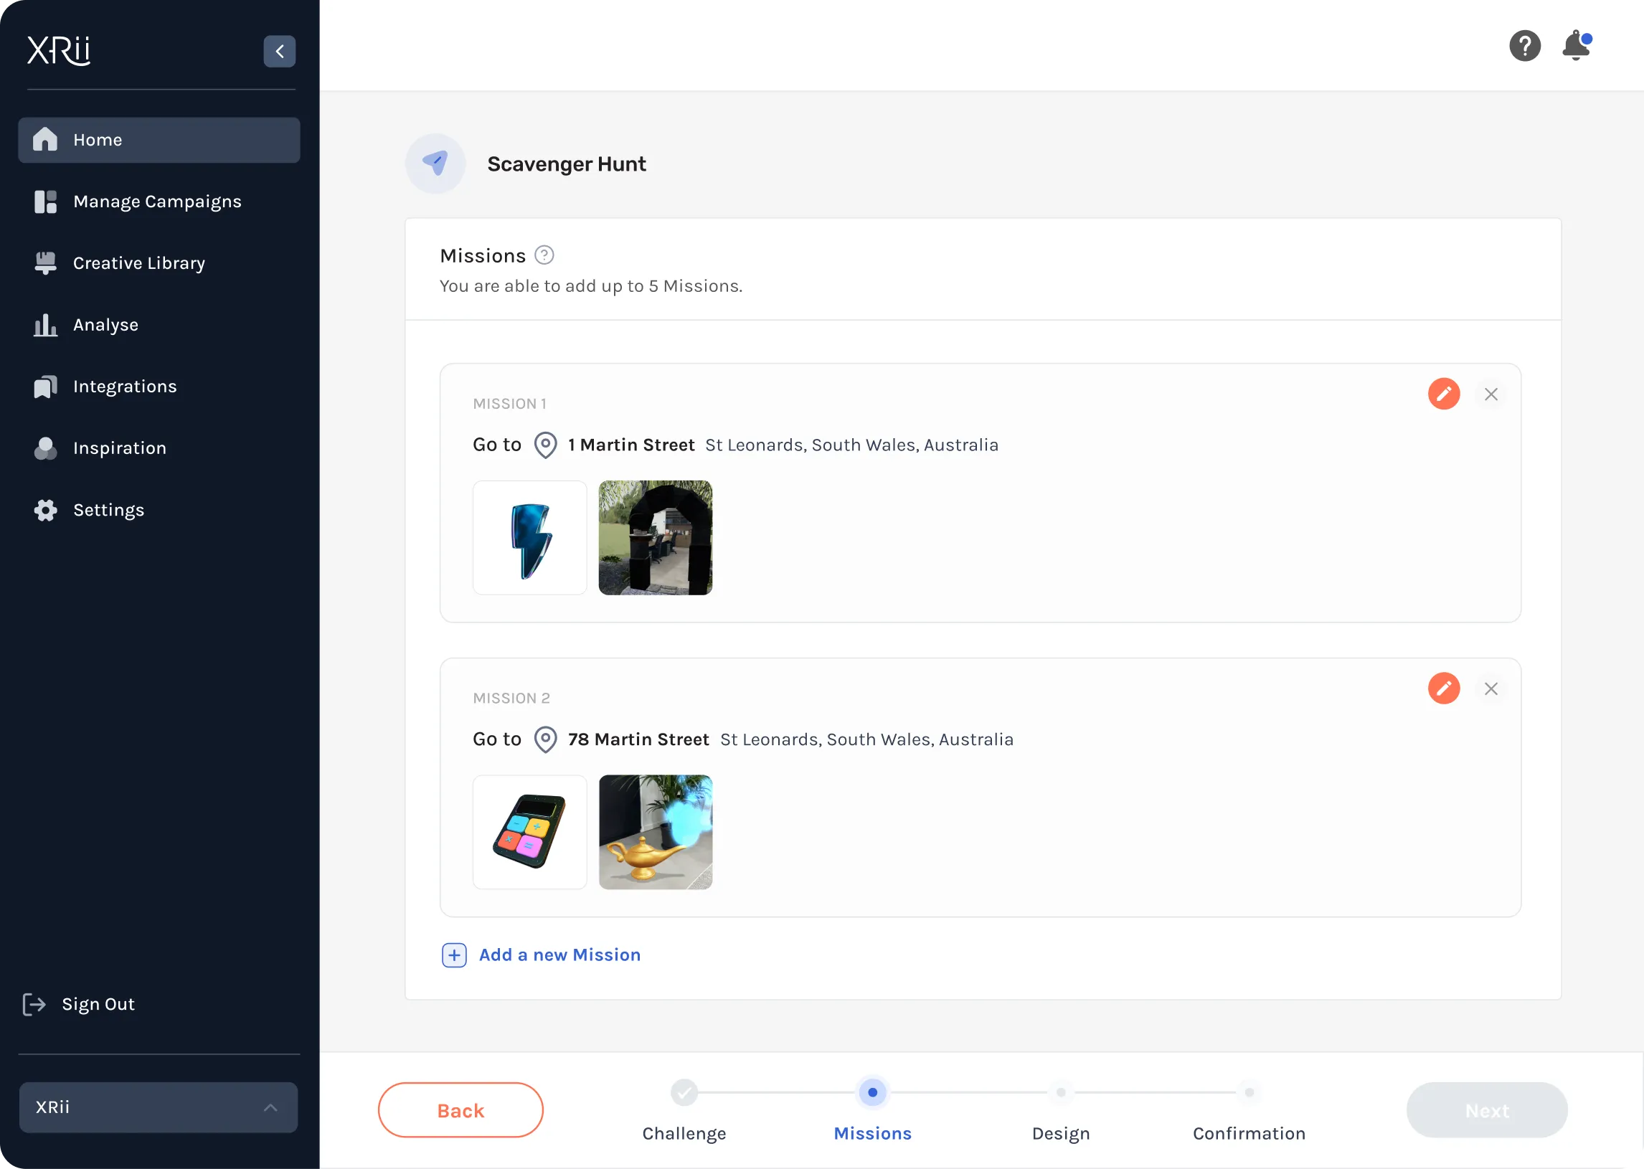Open the Settings gear menu item
This screenshot has height=1169, width=1644.
pyautogui.click(x=108, y=511)
